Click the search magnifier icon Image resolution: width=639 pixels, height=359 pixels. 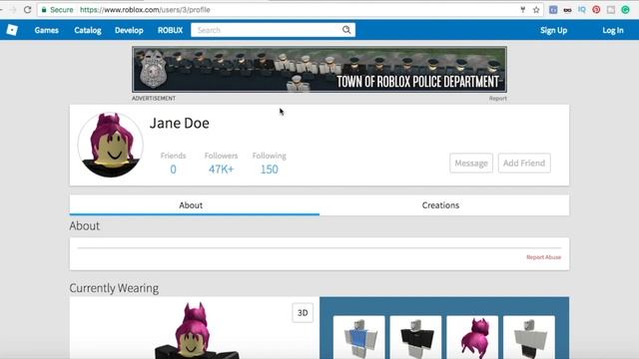[346, 30]
